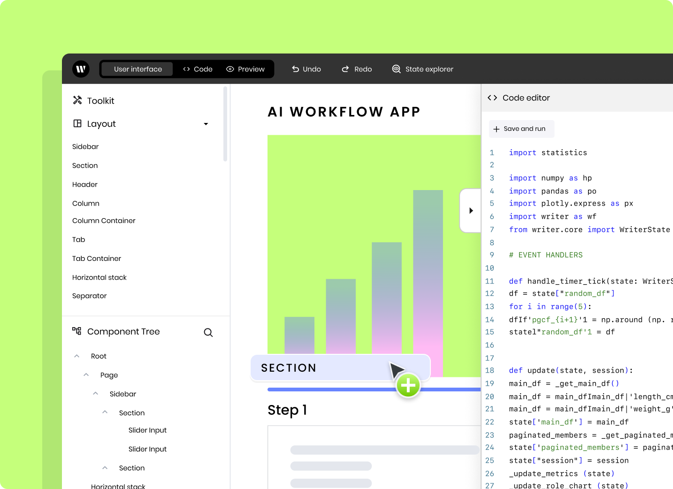Click the Redo icon

tap(345, 69)
